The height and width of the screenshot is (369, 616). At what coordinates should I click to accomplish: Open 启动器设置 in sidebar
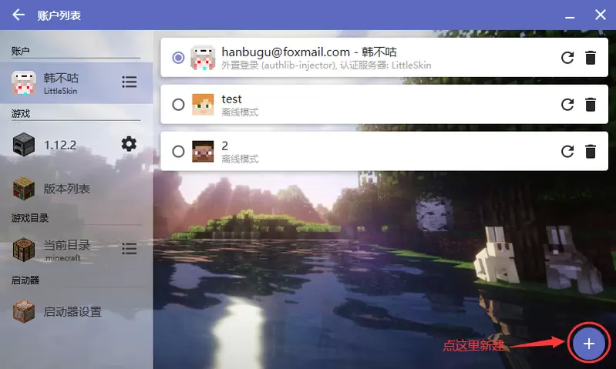(x=76, y=312)
